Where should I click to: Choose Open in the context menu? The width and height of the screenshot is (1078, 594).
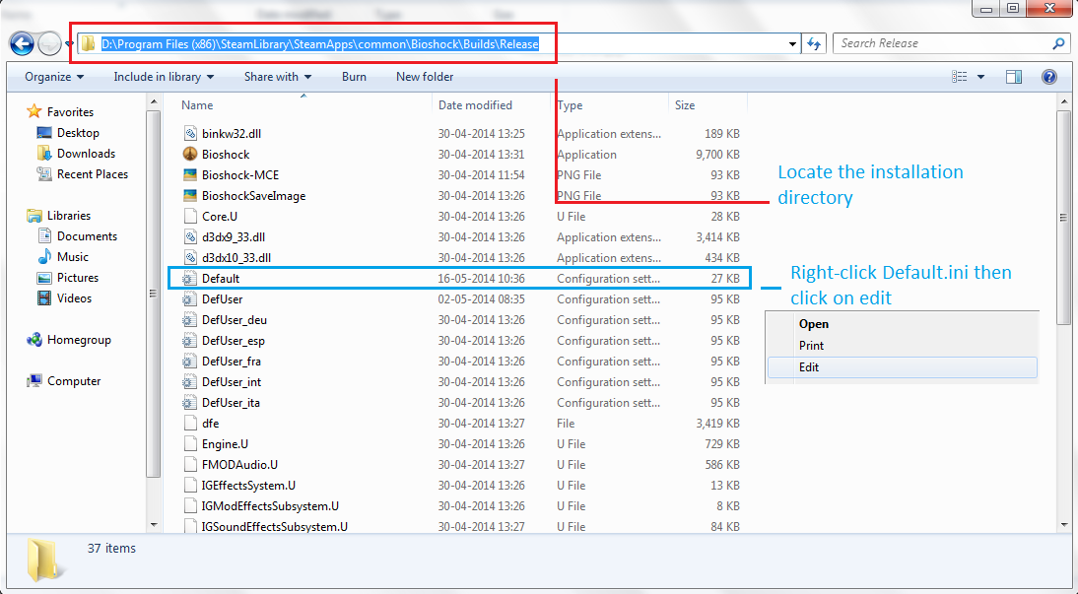[901, 324]
